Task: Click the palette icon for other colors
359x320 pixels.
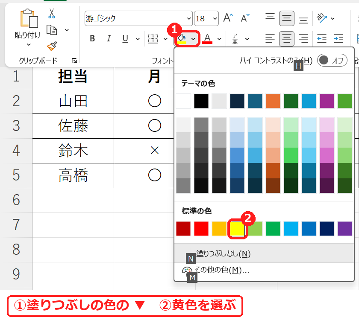Action: tap(187, 271)
